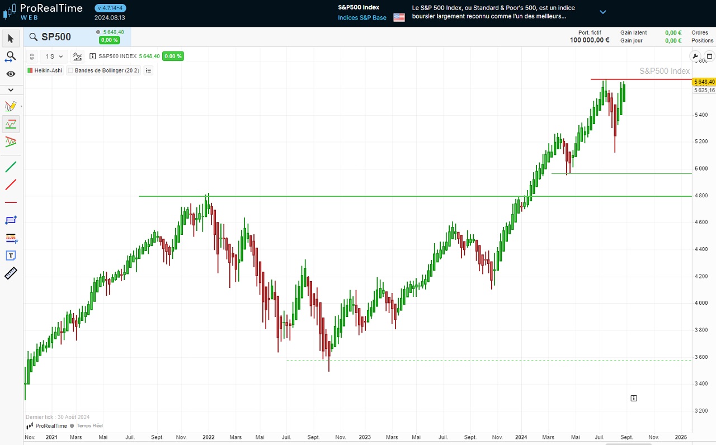Open the indicator list icon
The height and width of the screenshot is (445, 716).
tap(148, 70)
